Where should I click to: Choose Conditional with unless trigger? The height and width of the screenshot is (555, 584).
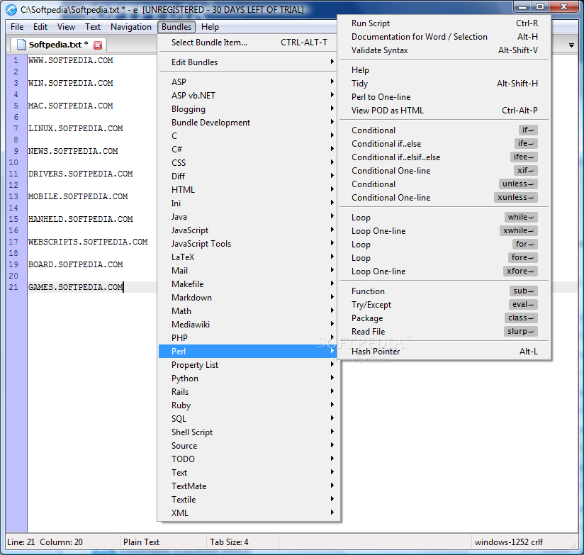pyautogui.click(x=444, y=184)
